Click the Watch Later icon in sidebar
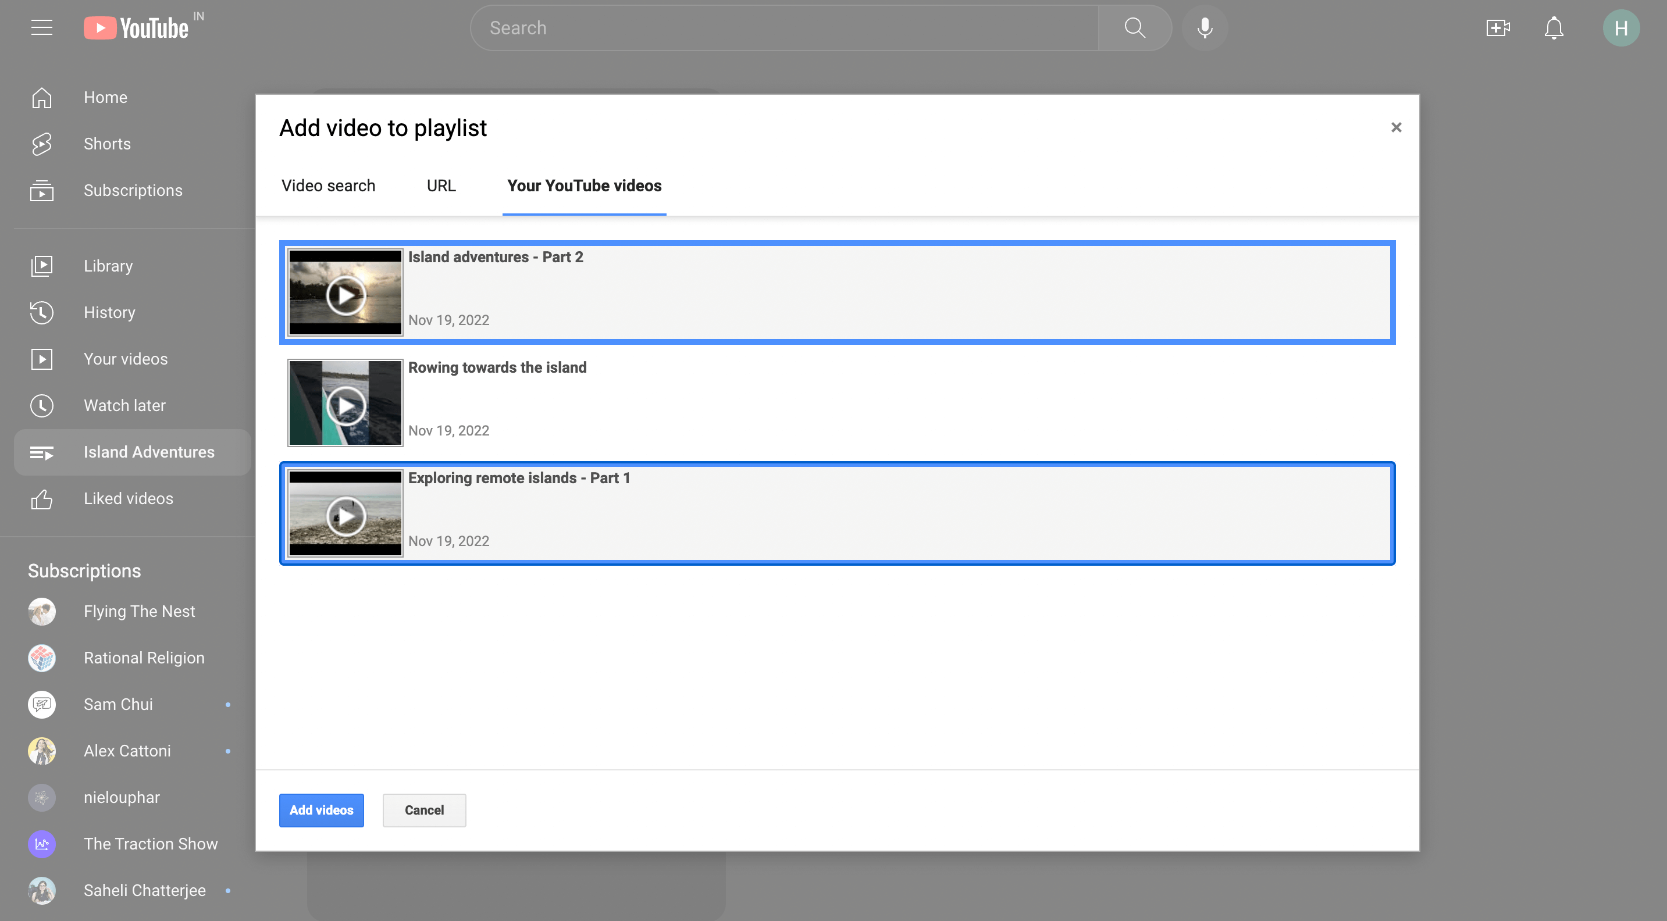Image resolution: width=1667 pixels, height=921 pixels. 41,406
